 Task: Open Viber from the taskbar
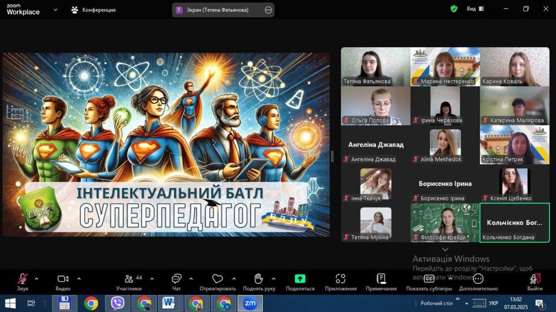[117, 303]
